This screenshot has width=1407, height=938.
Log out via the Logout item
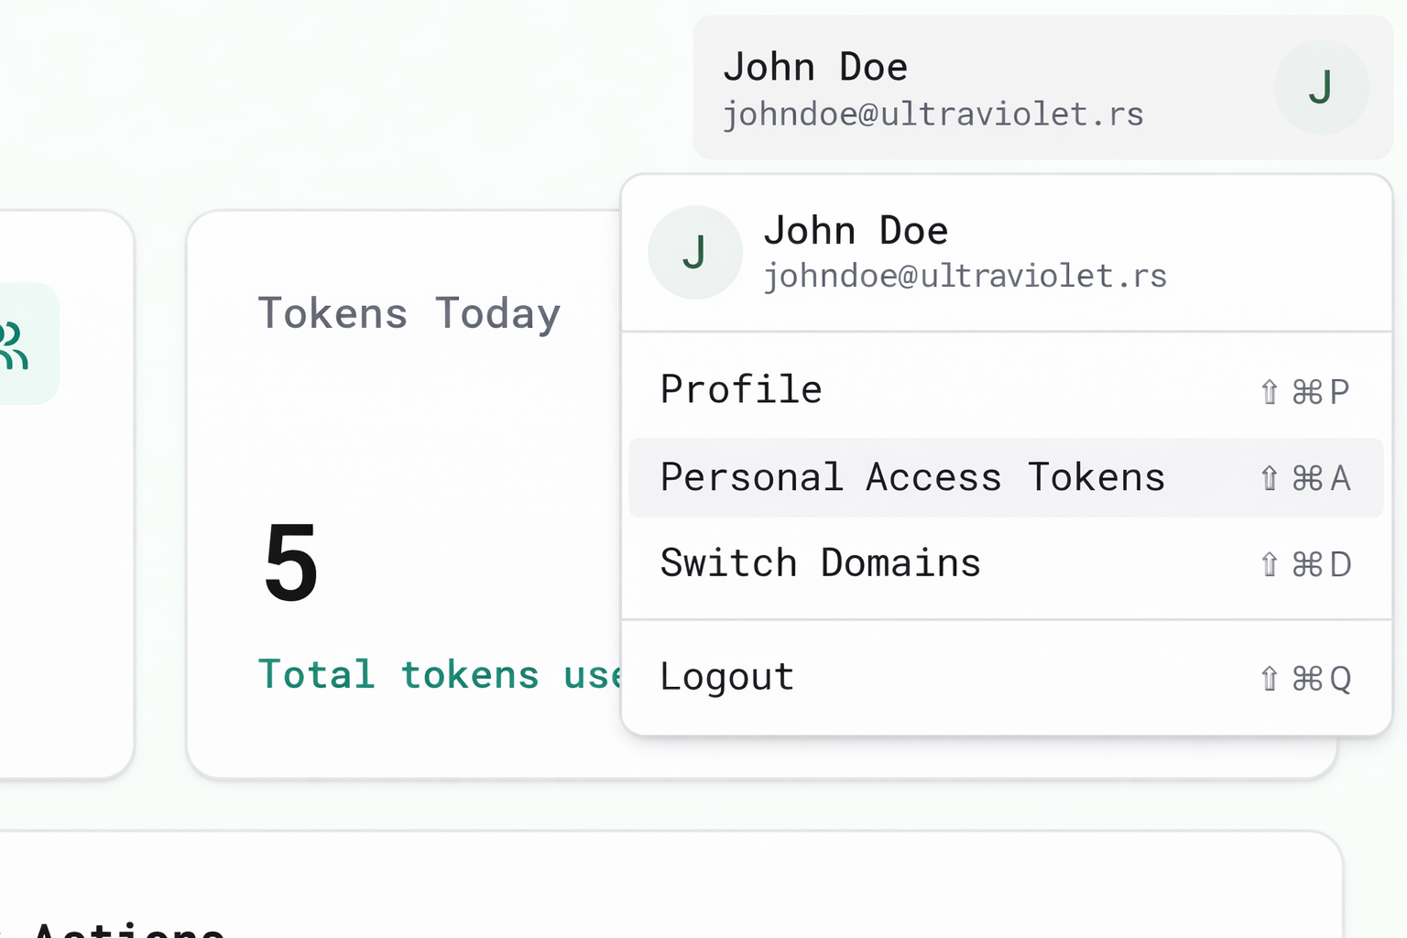click(x=1006, y=678)
